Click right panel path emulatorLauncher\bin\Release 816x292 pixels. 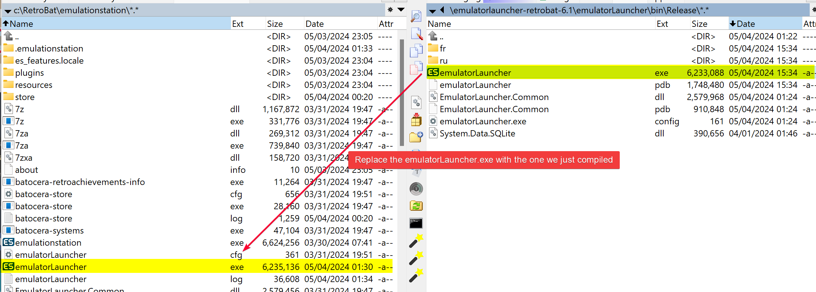579,10
